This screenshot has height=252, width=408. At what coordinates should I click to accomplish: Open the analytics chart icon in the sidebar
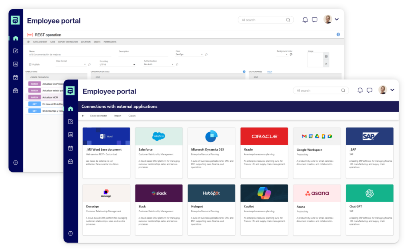point(71,134)
